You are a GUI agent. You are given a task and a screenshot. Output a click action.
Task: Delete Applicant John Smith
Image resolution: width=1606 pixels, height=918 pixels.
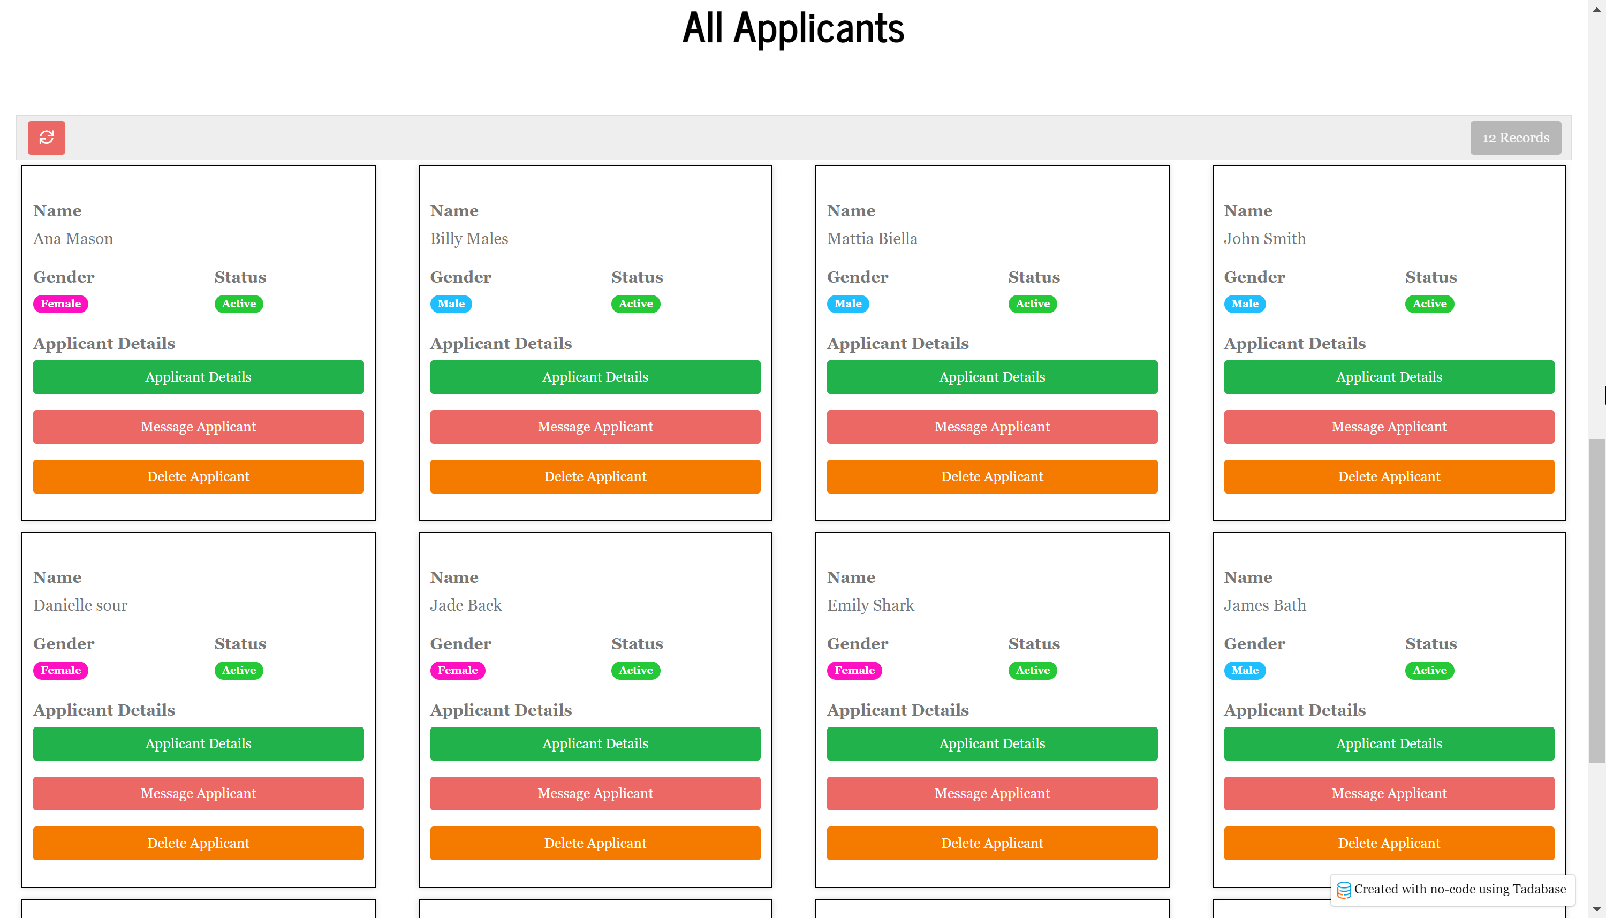pyautogui.click(x=1389, y=476)
